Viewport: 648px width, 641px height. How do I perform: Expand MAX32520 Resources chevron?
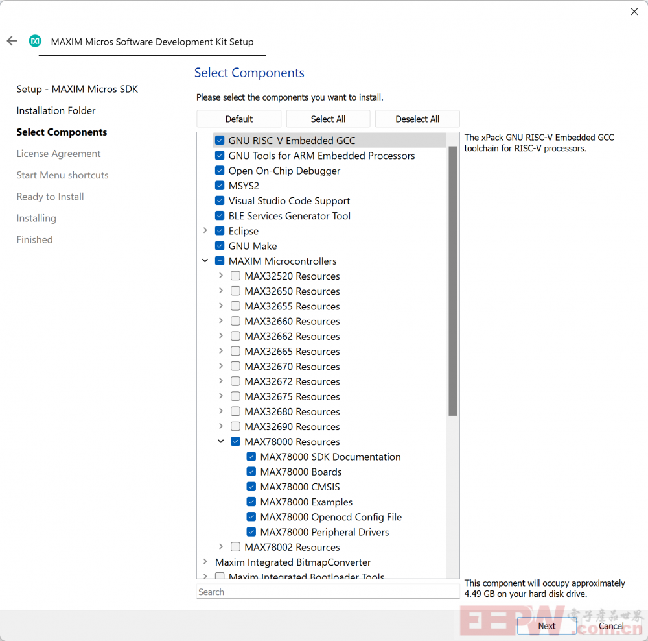coord(221,276)
